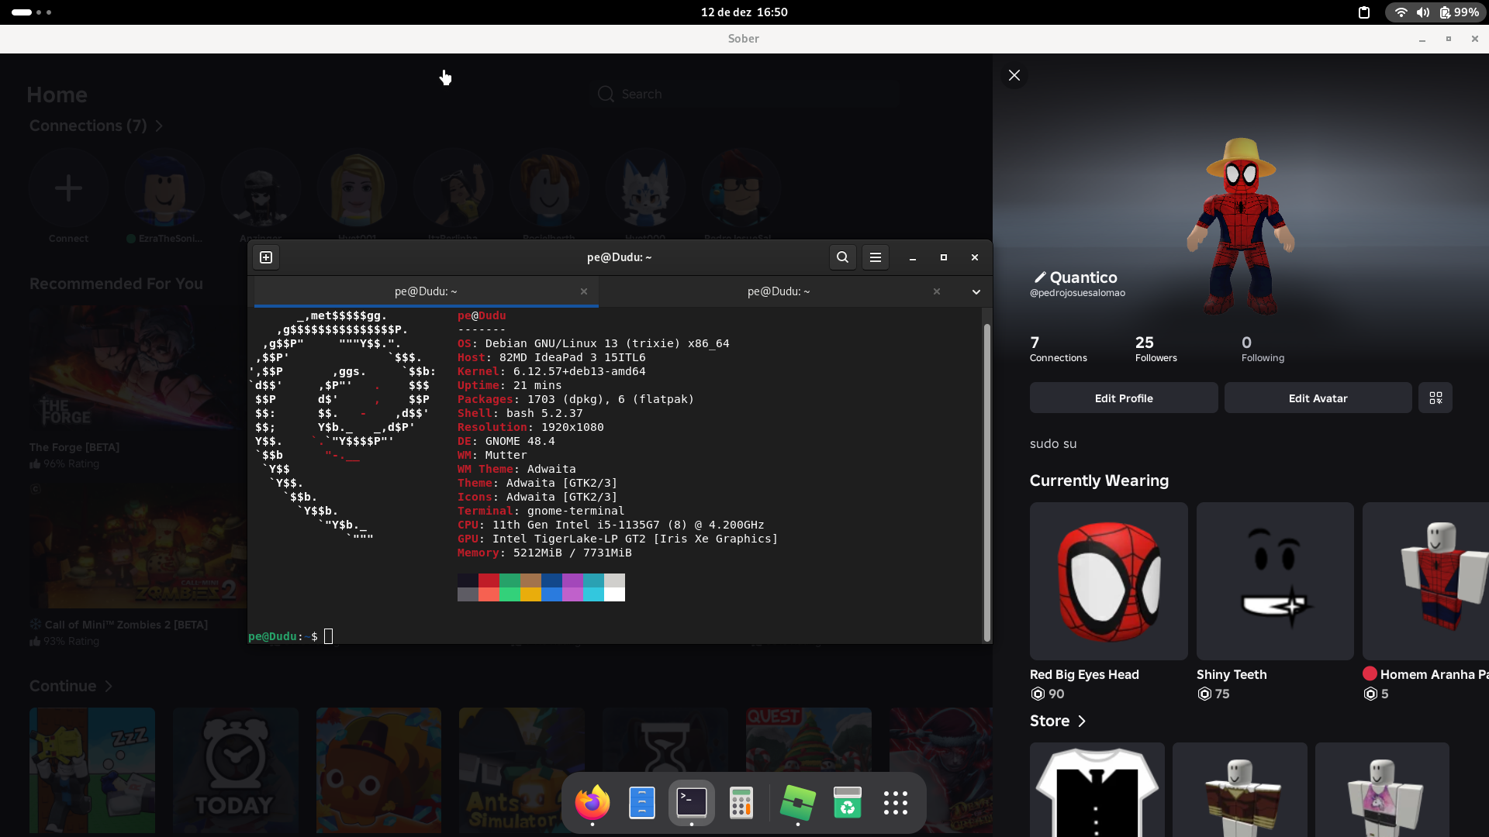Expand the terminal tabs dropdown arrow

click(976, 292)
